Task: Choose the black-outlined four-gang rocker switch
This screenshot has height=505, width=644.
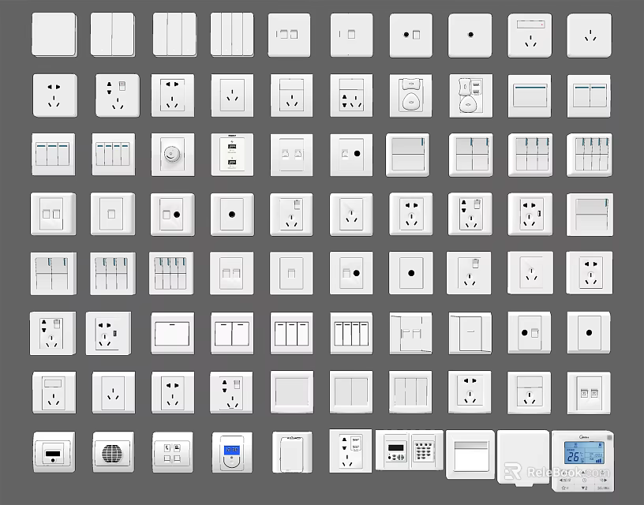Action: coord(351,333)
